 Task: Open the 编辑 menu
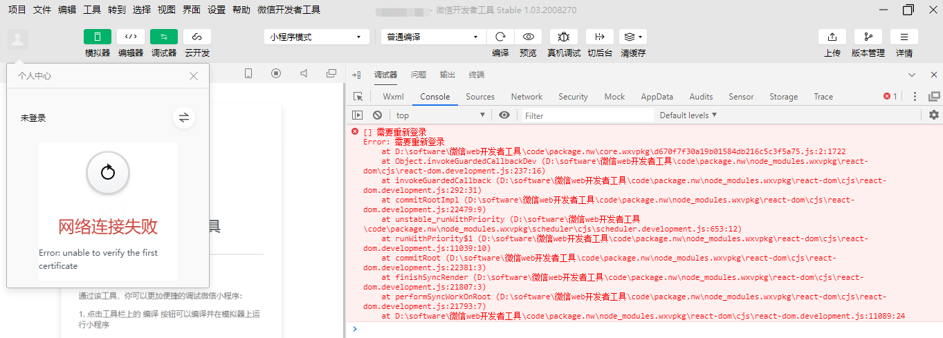[x=67, y=10]
